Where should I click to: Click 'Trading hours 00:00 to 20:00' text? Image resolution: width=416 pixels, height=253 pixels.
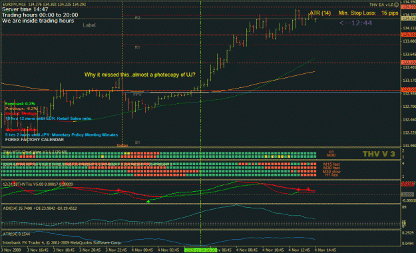(40, 15)
